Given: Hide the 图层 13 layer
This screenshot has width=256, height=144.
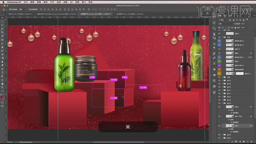Looking at the screenshot, I should pos(219,49).
